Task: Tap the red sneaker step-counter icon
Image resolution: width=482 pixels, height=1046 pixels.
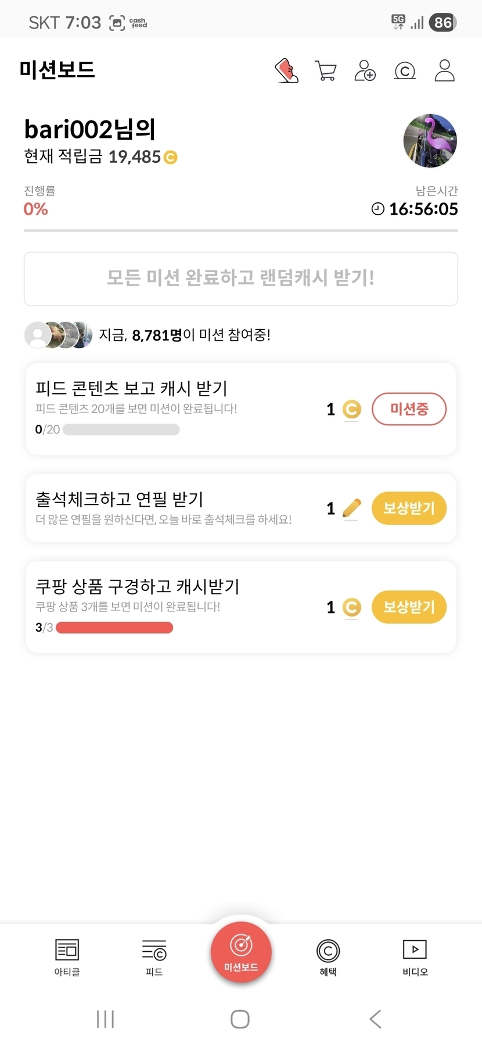Action: pos(286,70)
